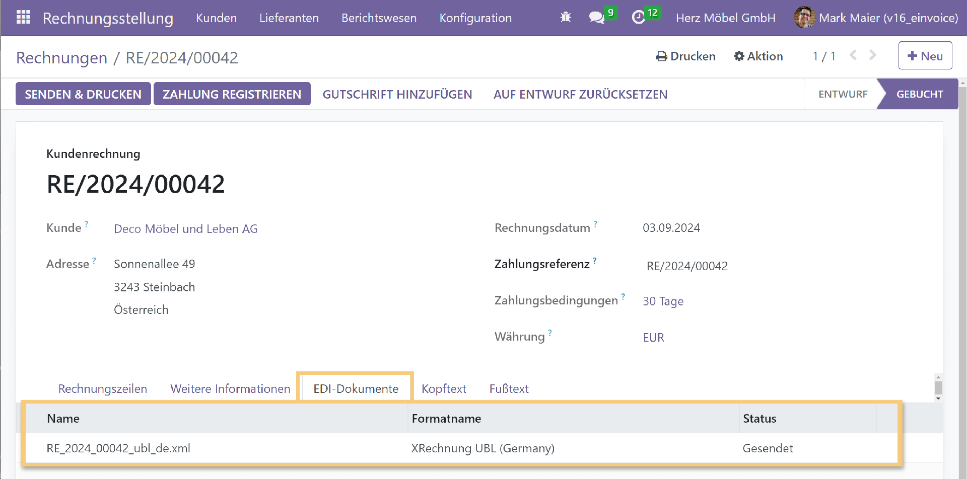The width and height of the screenshot is (967, 479).
Task: Select the Entwurf status stage
Action: tap(843, 94)
